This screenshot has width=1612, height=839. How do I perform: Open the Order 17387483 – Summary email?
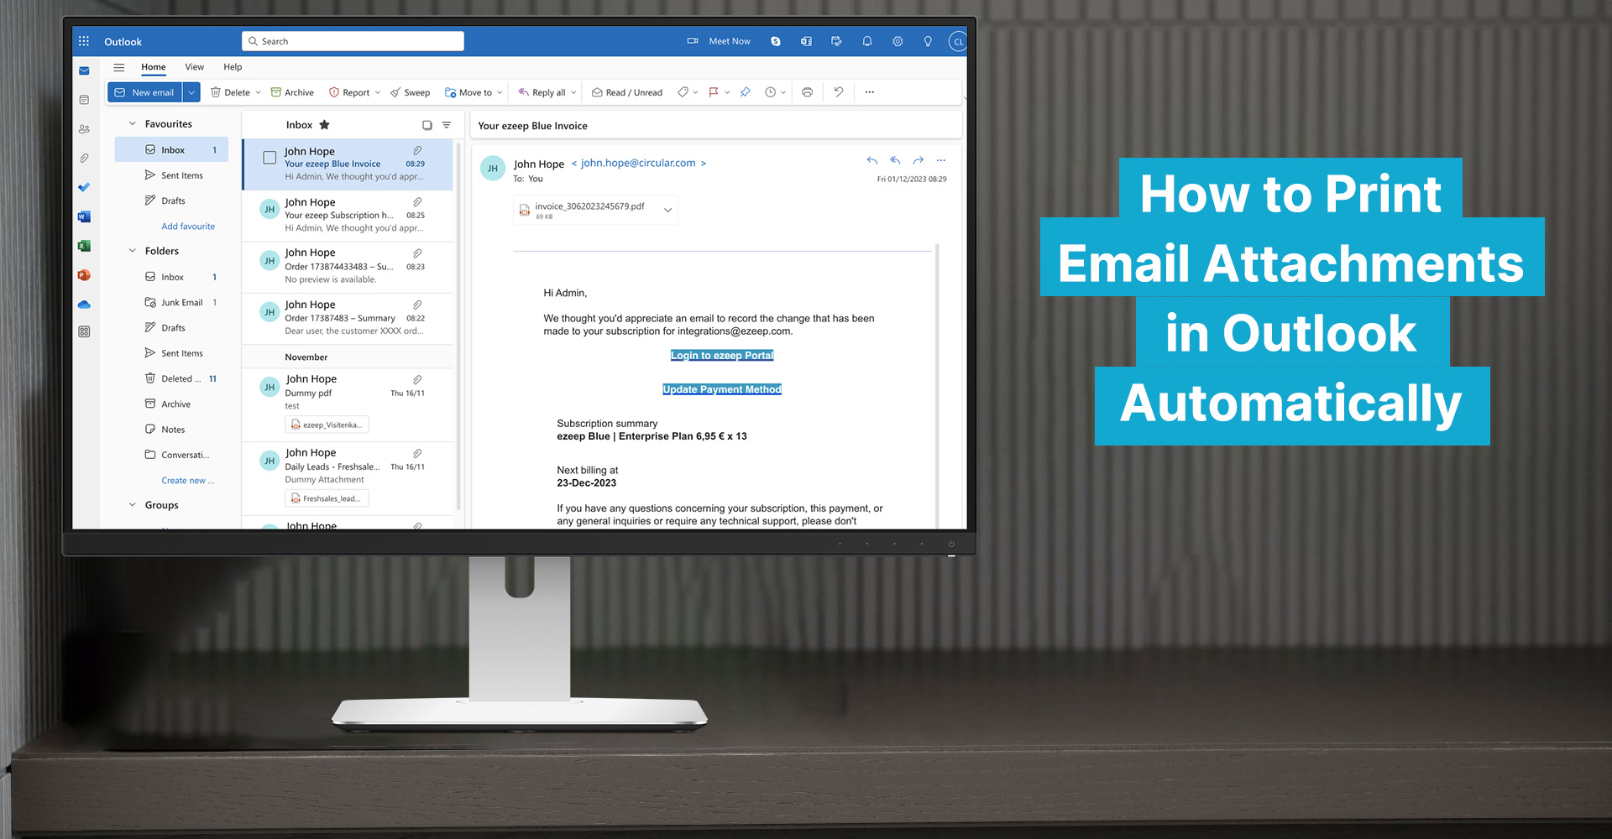348,317
